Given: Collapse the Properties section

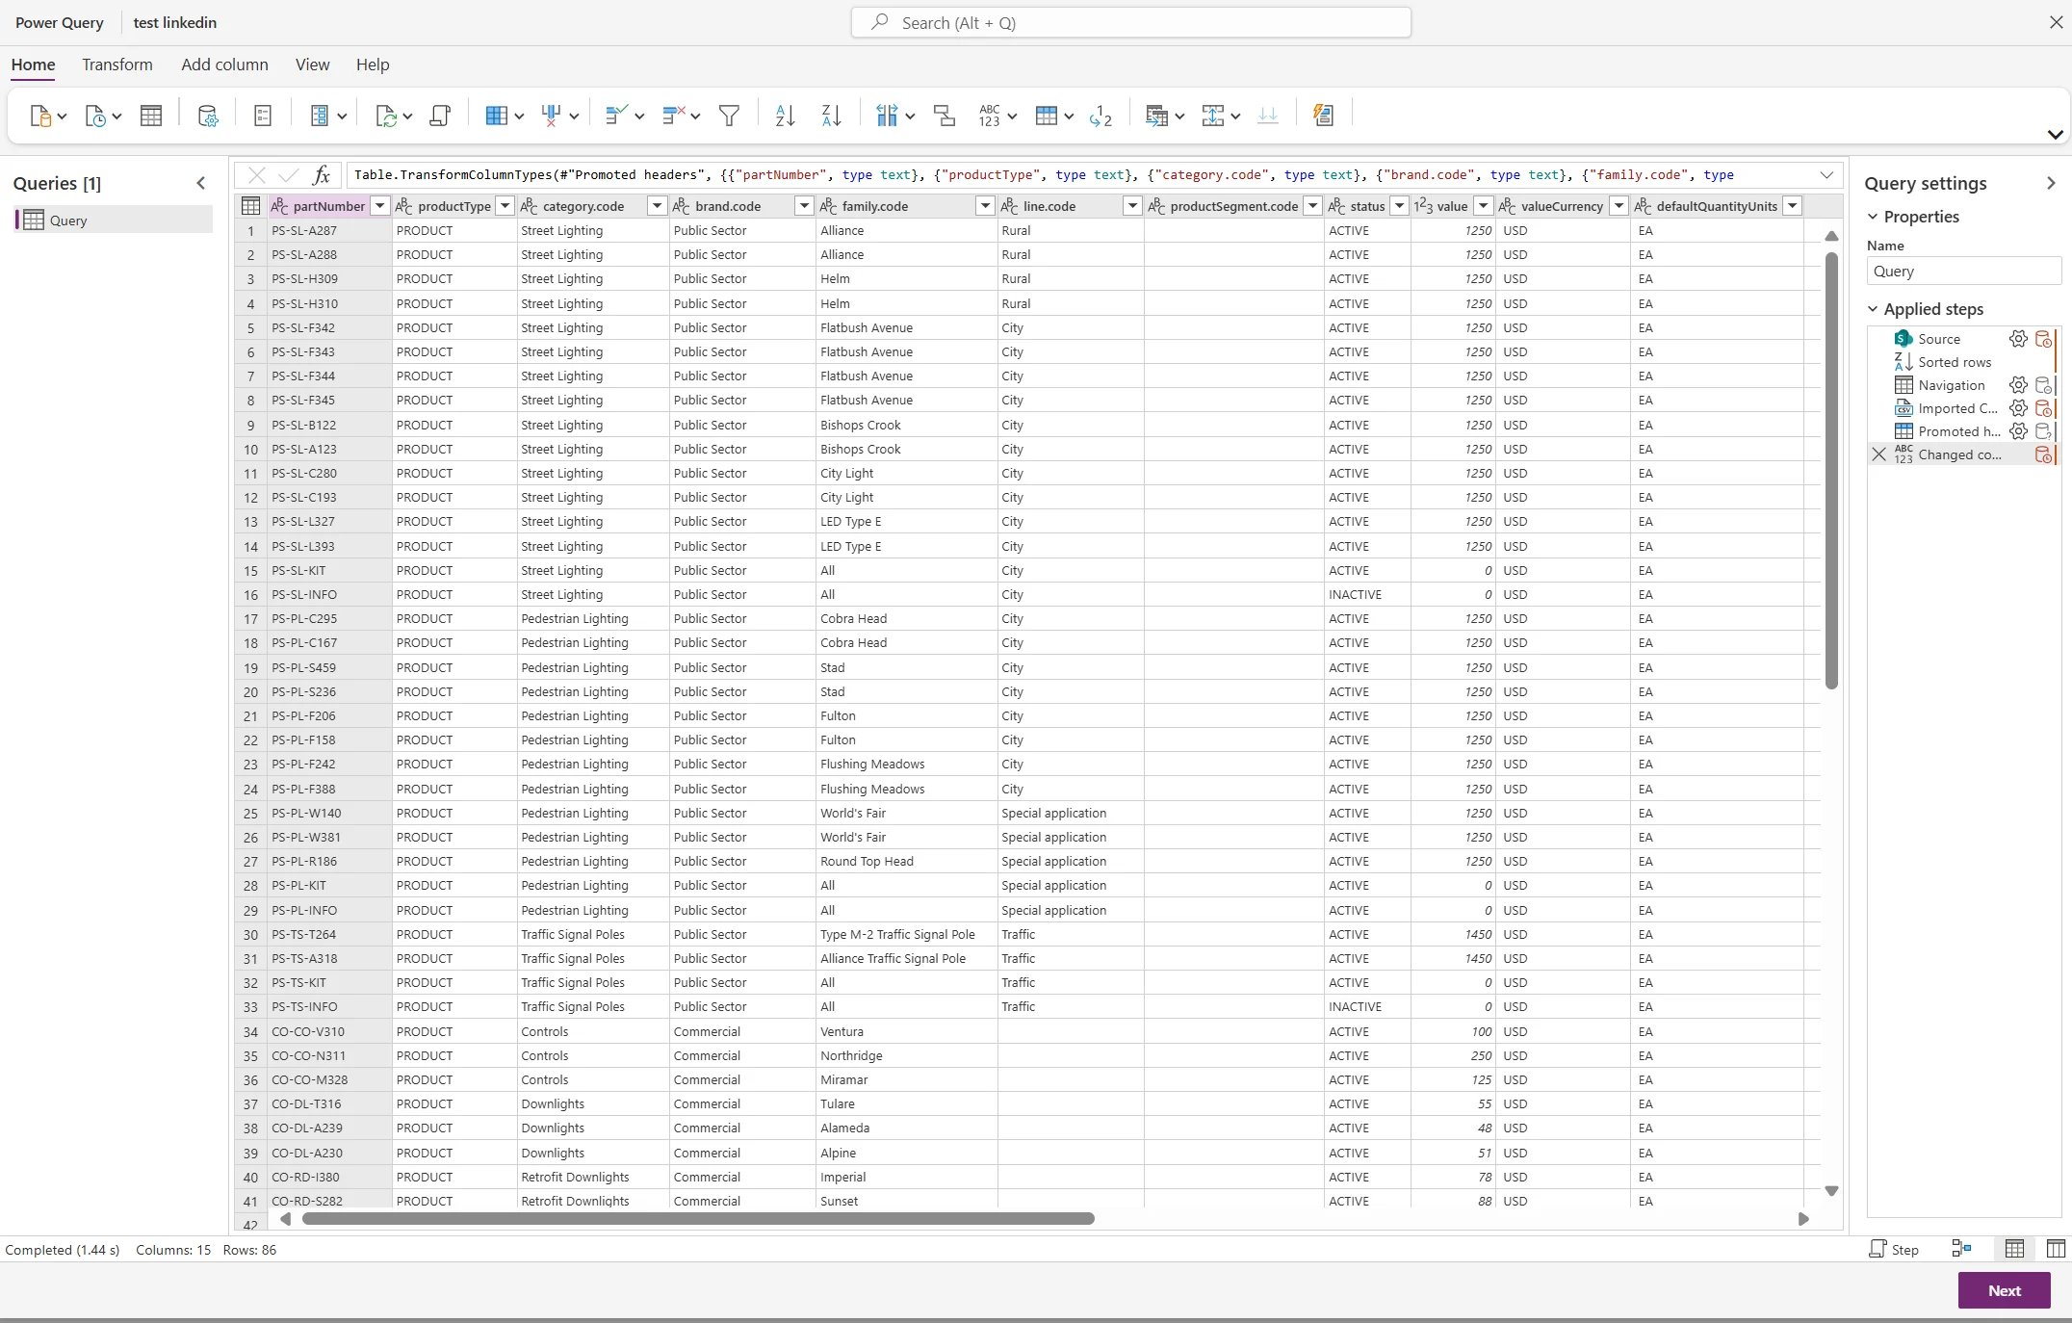Looking at the screenshot, I should coord(1873,217).
